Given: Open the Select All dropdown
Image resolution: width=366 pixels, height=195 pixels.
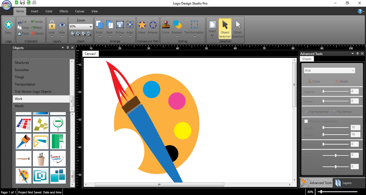Looking at the screenshot, I should pos(212,39).
